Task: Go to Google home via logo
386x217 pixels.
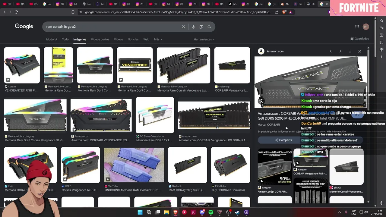Action: (x=24, y=27)
